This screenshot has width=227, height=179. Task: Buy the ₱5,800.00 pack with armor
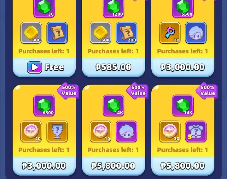(183, 166)
